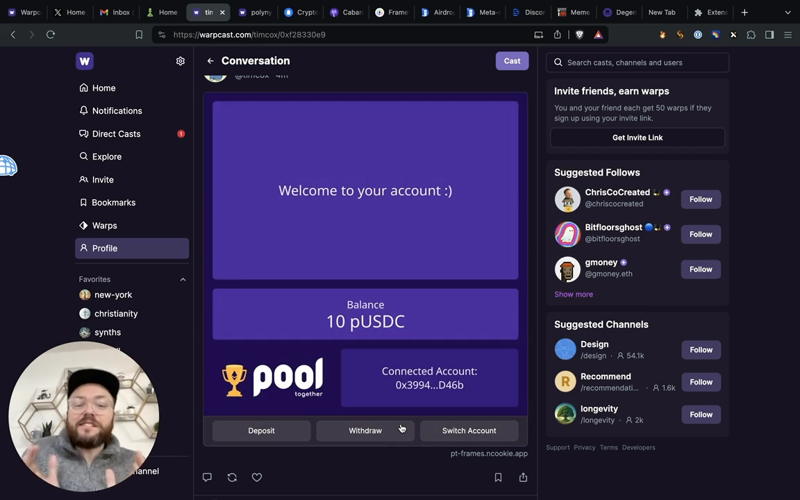Collapse the Favorites section chevron
The width and height of the screenshot is (800, 500).
click(183, 280)
